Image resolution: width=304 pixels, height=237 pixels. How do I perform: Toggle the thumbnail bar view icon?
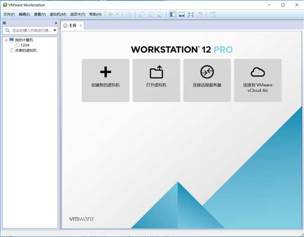click(x=182, y=15)
